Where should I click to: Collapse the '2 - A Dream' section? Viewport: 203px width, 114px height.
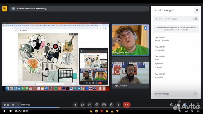tap(16, 30)
